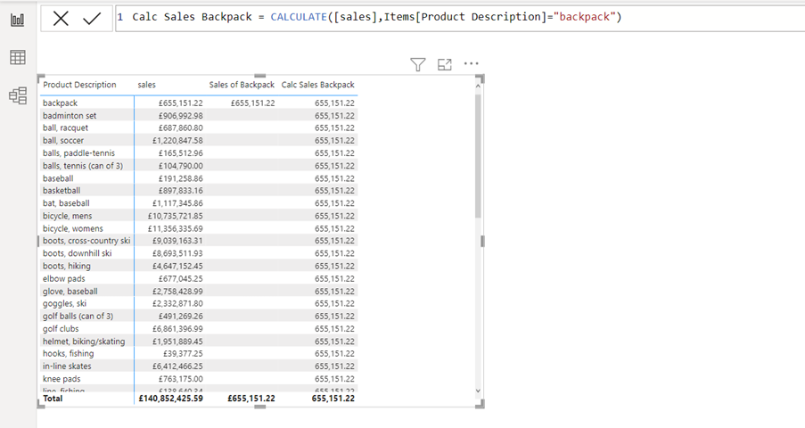This screenshot has width=805, height=428.
Task: Sort by the sales column header
Action: tap(146, 85)
